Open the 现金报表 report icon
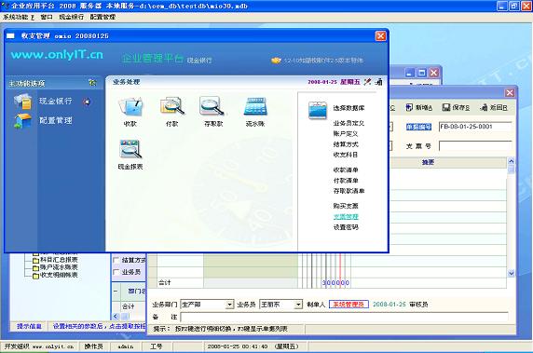 tap(130, 149)
